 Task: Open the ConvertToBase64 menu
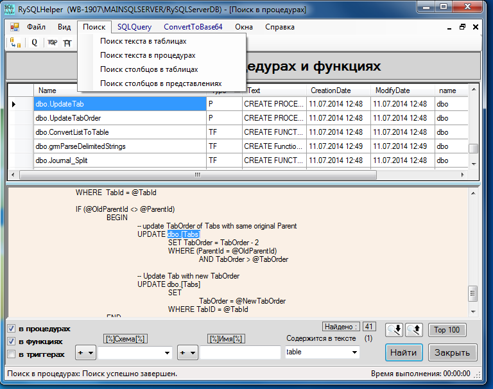pyautogui.click(x=193, y=27)
